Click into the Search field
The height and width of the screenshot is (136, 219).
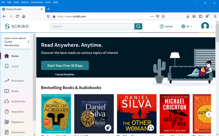(x=92, y=27)
